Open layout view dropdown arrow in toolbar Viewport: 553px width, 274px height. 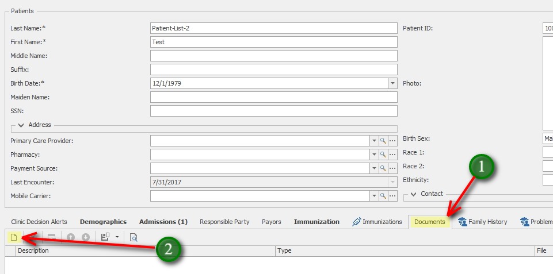pyautogui.click(x=117, y=237)
